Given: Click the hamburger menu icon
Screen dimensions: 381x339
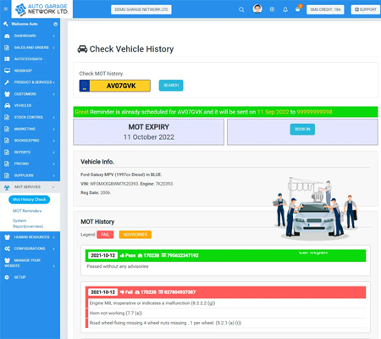Looking at the screenshot, I should (6, 8).
